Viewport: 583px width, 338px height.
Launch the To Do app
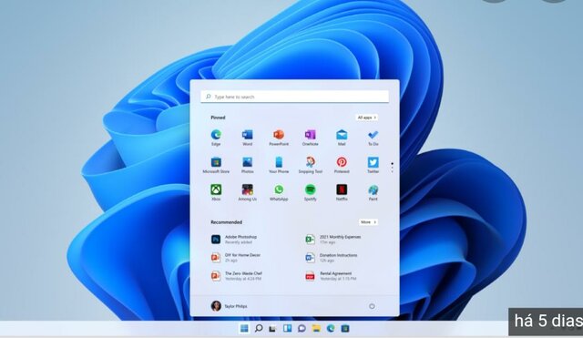coord(373,138)
